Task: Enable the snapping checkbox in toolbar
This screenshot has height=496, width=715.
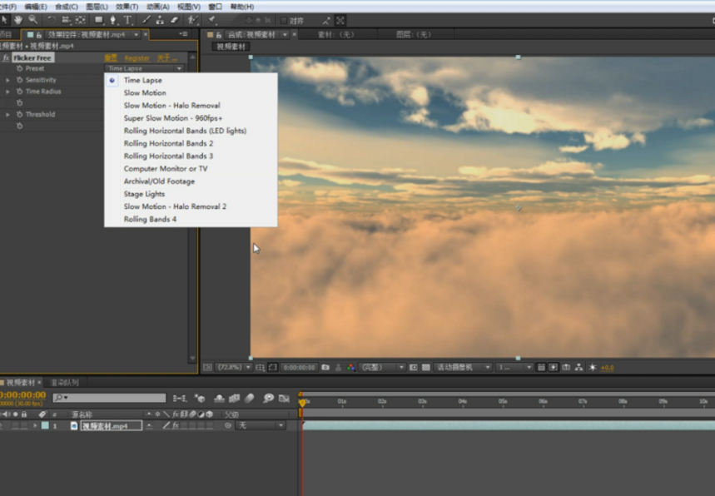Action: (x=284, y=20)
